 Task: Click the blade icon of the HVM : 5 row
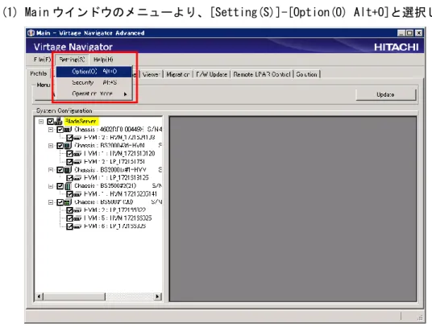click(x=77, y=218)
